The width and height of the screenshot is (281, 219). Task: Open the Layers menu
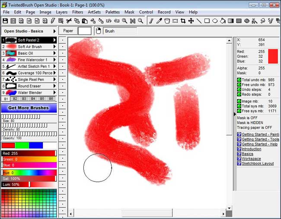coord(62,12)
